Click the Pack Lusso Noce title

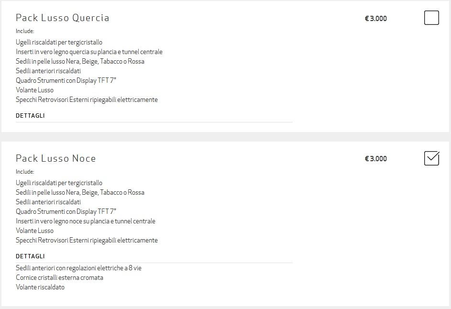click(56, 158)
